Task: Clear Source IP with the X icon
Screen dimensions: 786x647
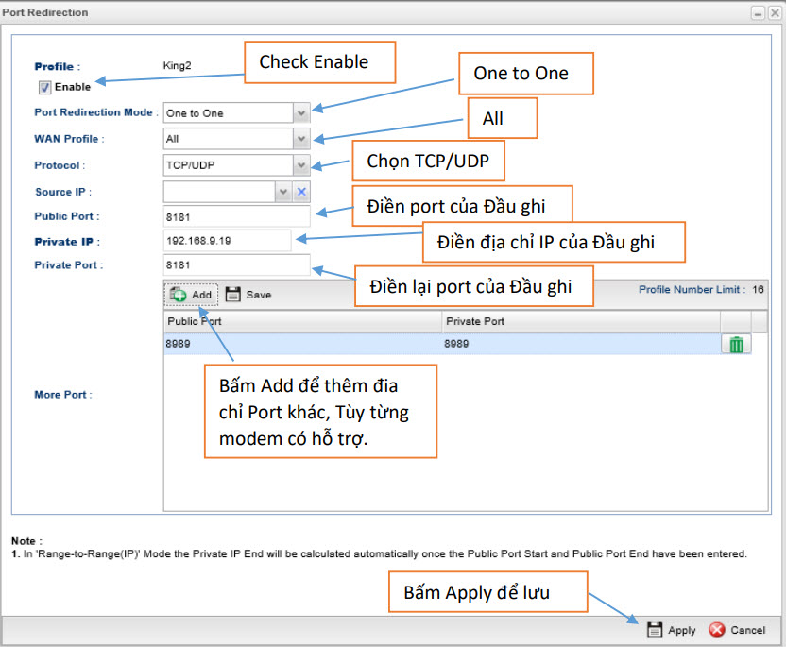Action: click(301, 192)
